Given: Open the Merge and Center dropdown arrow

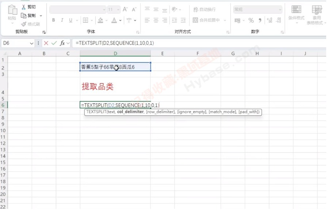Looking at the screenshot, I should click(225, 20).
